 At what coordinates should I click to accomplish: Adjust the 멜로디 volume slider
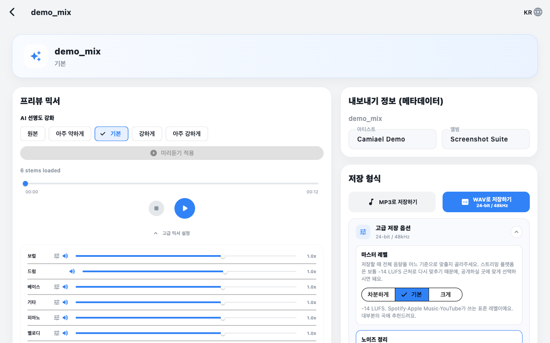point(186,333)
